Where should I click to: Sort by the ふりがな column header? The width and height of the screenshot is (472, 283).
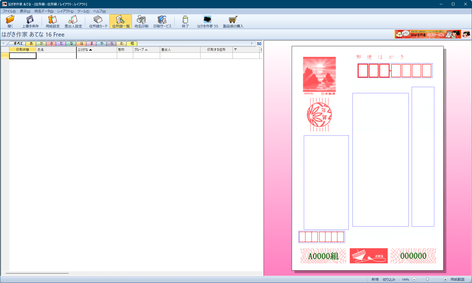[x=97, y=50]
